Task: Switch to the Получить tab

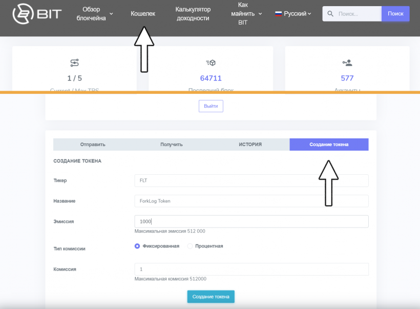Action: [171, 145]
